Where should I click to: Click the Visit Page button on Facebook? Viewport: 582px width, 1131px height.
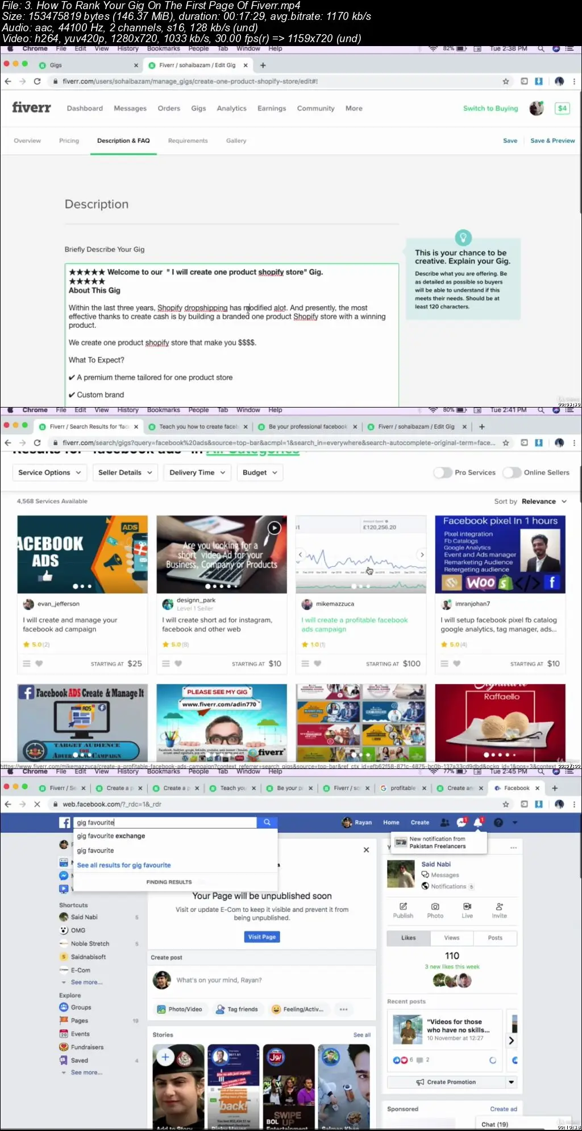coord(262,937)
